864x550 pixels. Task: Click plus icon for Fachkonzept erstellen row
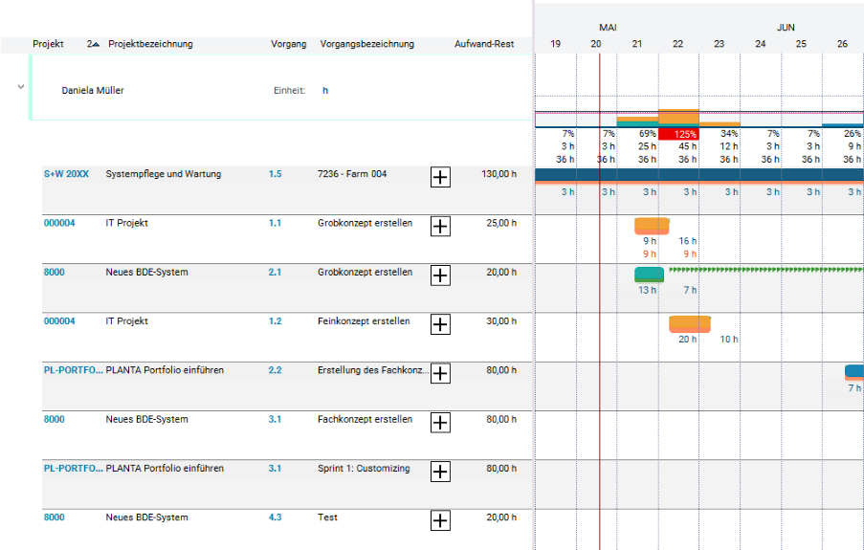[440, 422]
